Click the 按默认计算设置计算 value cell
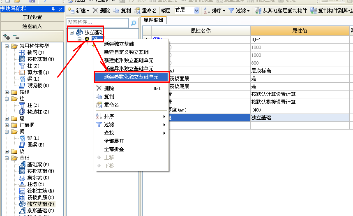The image size is (353, 216). (300, 94)
